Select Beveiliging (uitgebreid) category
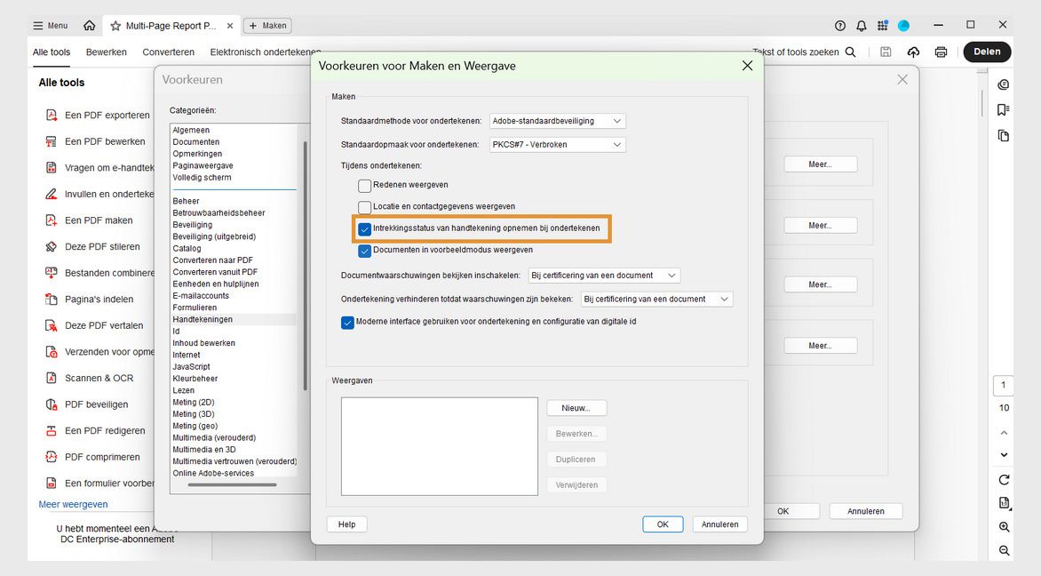The width and height of the screenshot is (1041, 576). click(x=214, y=236)
